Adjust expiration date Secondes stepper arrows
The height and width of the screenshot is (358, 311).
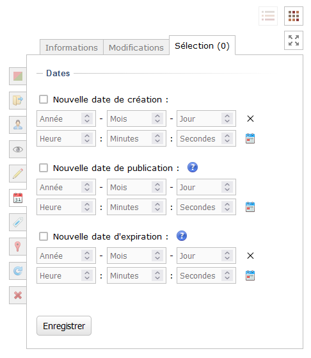(x=227, y=275)
